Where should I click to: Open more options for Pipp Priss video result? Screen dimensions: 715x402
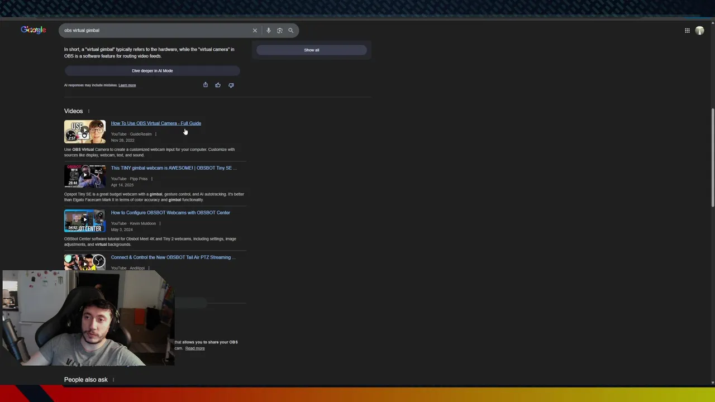click(152, 179)
